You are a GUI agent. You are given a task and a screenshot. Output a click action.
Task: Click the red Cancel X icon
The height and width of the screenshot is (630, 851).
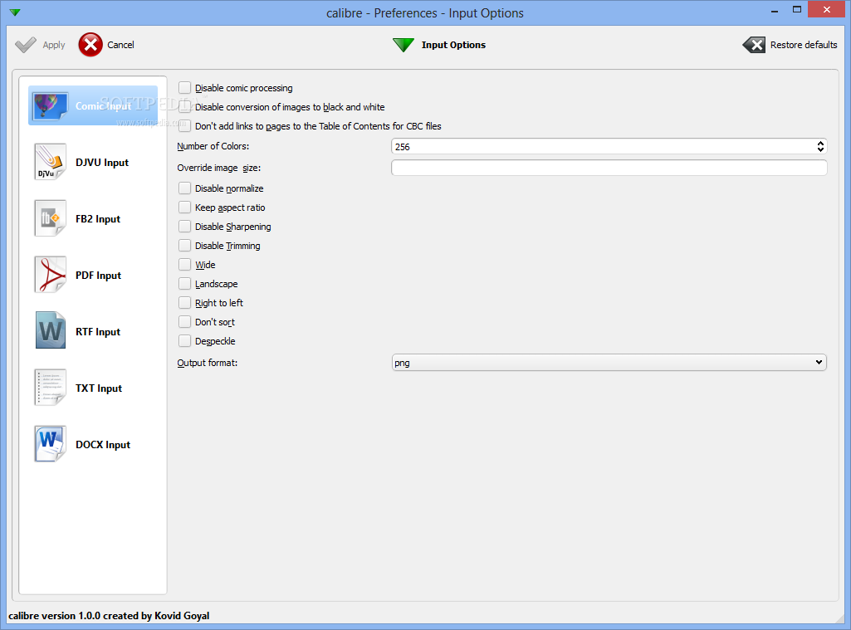point(90,45)
